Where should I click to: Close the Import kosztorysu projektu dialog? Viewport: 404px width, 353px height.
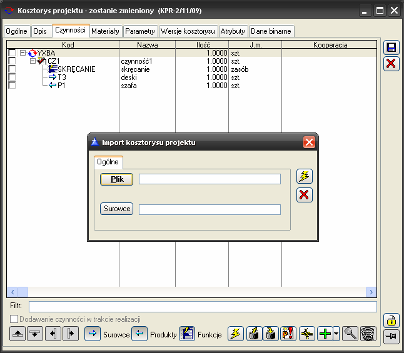[x=309, y=142]
